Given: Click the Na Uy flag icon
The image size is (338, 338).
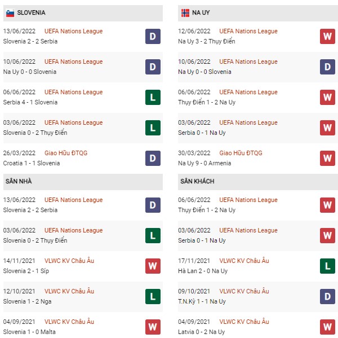Looking at the screenshot, I should [x=185, y=13].
